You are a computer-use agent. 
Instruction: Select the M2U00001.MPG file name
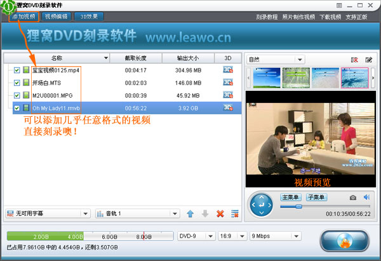pyautogui.click(x=53, y=95)
